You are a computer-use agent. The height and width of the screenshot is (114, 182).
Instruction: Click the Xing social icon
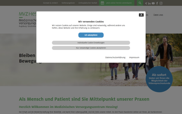(x=146, y=3)
